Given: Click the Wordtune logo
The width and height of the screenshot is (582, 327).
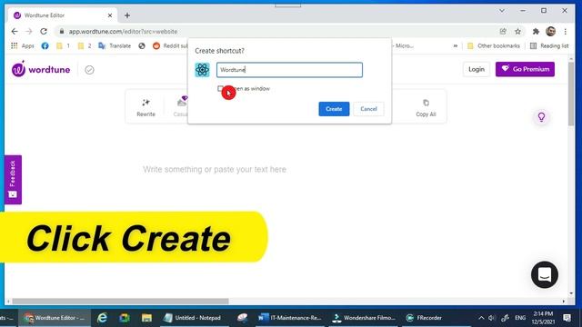Looking at the screenshot, I should pyautogui.click(x=41, y=69).
